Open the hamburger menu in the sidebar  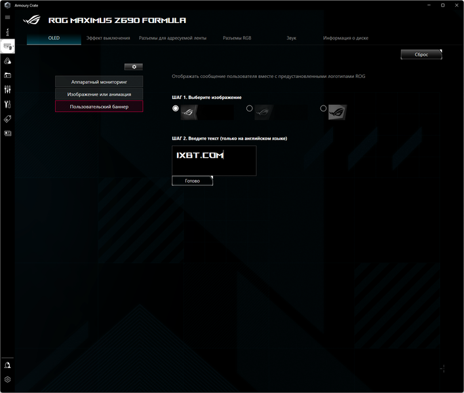[7, 18]
